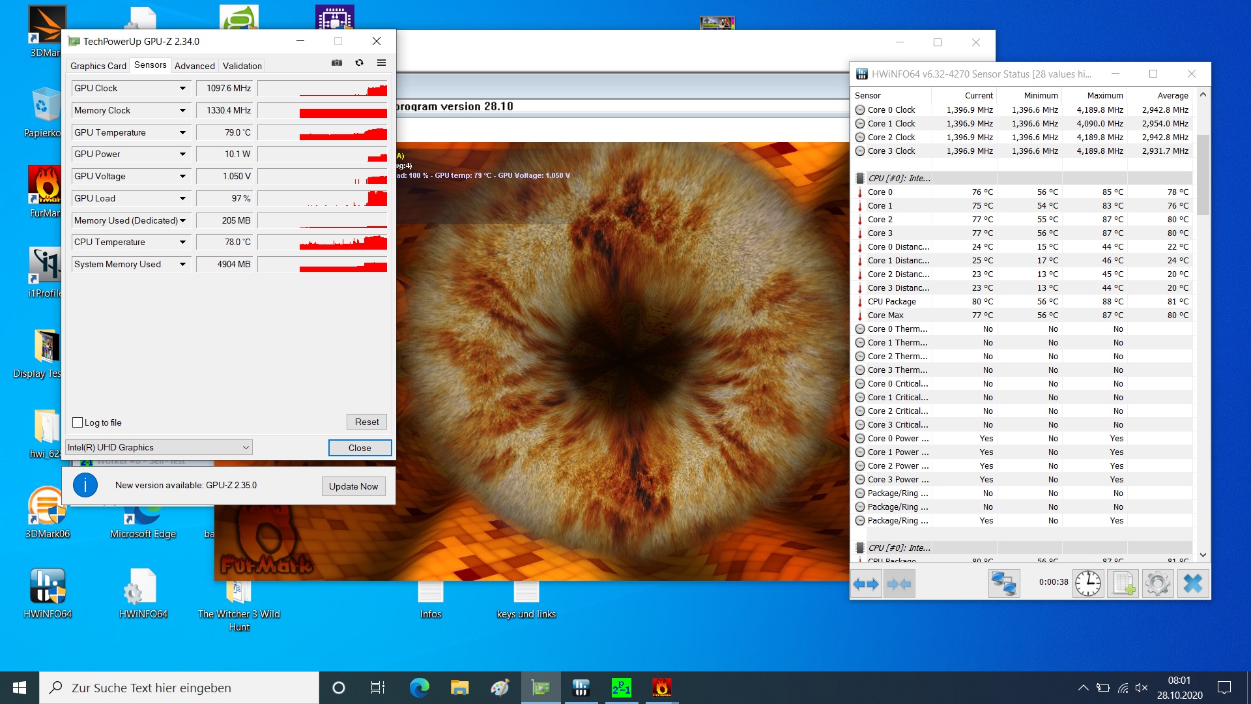Click HWiNFO expand columns arrows button
Viewport: 1251px width, 704px height.
pos(866,583)
